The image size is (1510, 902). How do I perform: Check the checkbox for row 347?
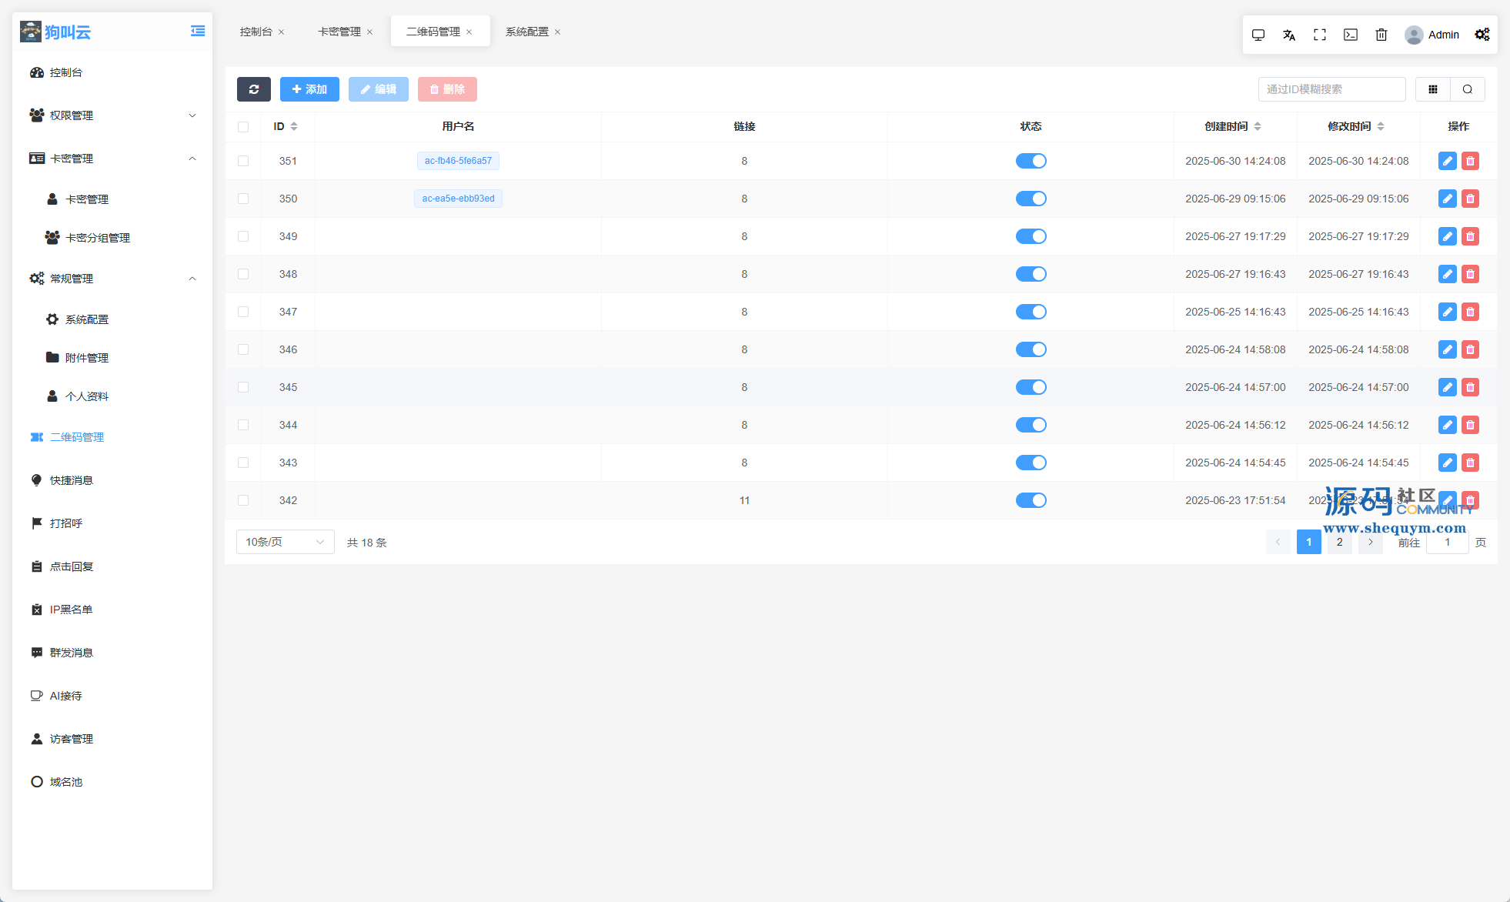click(x=243, y=312)
